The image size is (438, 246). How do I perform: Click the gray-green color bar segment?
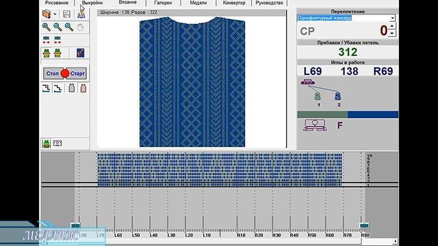[x=322, y=114]
